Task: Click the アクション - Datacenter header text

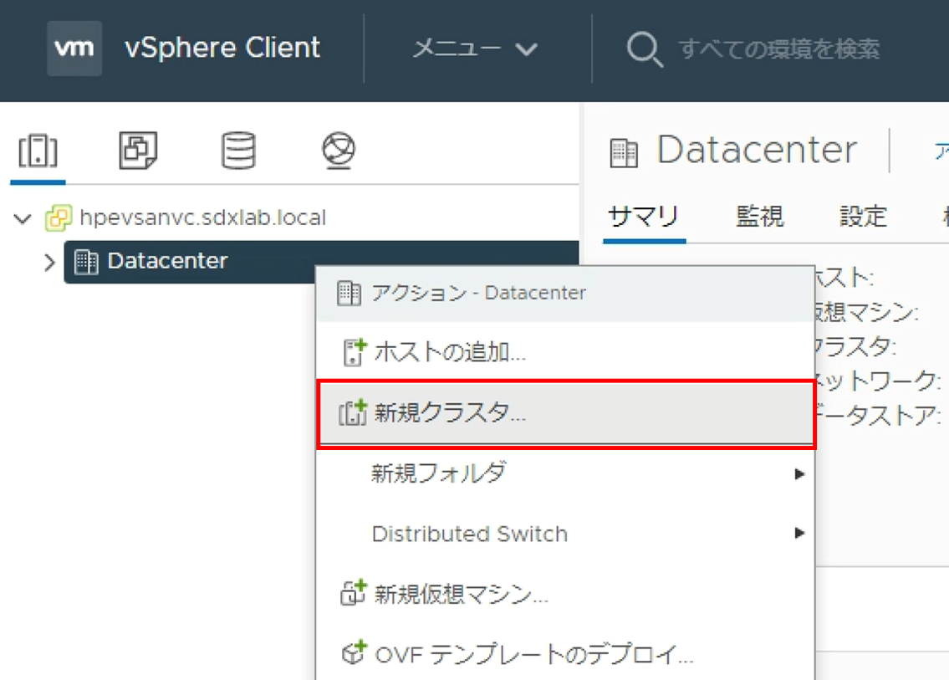Action: (479, 293)
